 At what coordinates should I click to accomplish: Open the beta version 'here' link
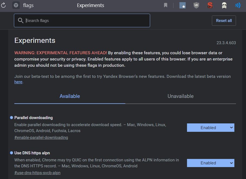pos(18,82)
